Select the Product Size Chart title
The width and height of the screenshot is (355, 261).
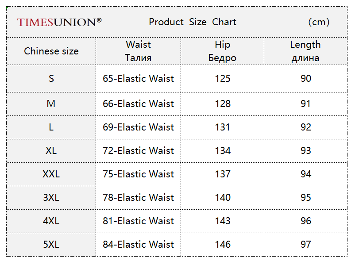[x=193, y=22]
